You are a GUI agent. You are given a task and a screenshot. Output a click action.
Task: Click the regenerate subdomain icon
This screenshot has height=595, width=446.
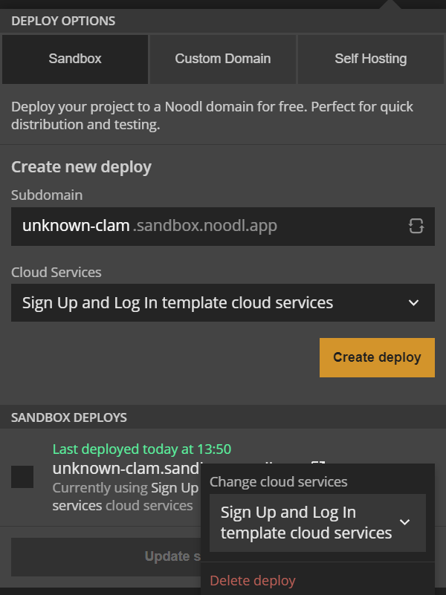[416, 227]
